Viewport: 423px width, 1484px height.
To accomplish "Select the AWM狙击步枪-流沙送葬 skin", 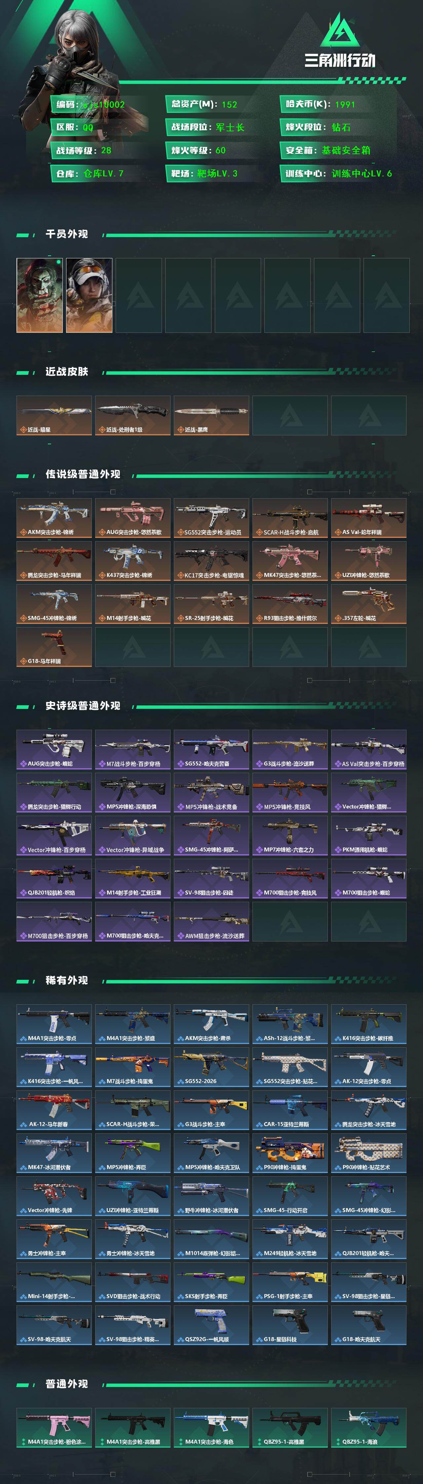I will (212, 922).
